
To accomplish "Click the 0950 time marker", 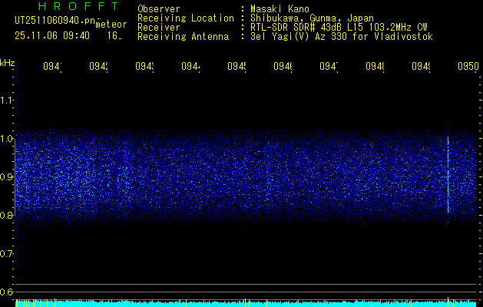I will click(x=467, y=67).
